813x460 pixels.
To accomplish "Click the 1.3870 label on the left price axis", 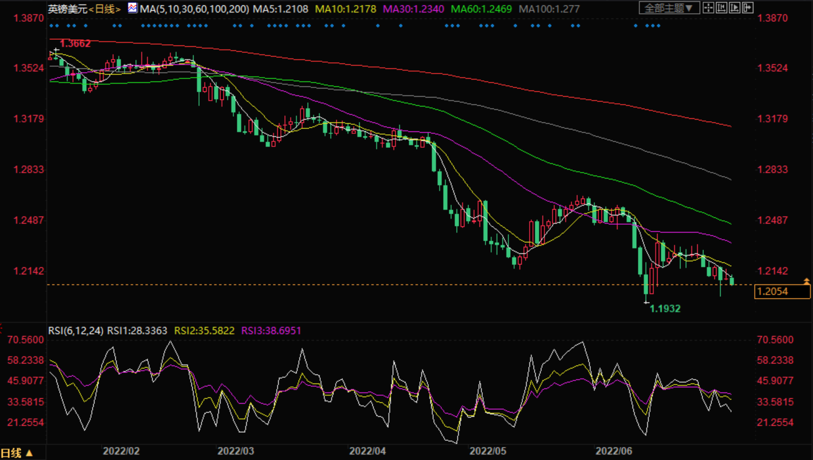I will [29, 18].
